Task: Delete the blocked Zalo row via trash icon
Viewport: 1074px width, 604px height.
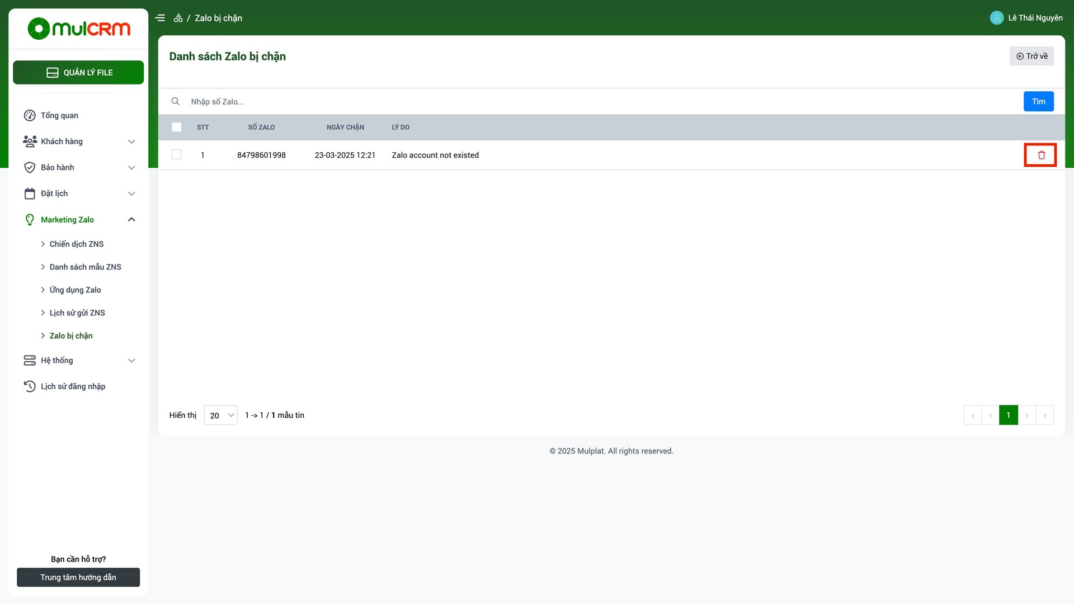Action: click(x=1041, y=155)
